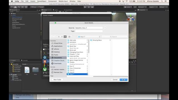Viewport: 178px width, 100px height.
Task: Click the Play button in Unity toolbar
Action: [85, 7]
